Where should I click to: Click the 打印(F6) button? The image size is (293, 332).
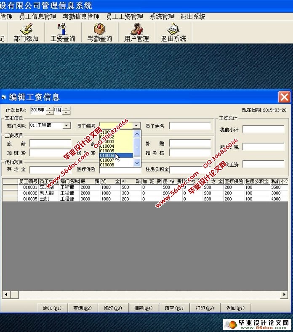point(205,308)
